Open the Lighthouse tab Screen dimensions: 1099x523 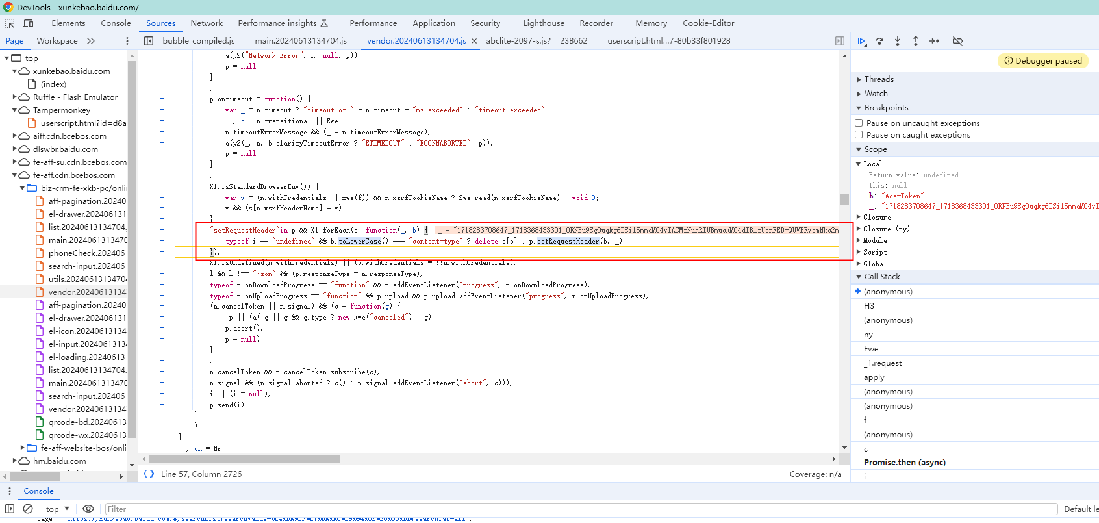[544, 23]
